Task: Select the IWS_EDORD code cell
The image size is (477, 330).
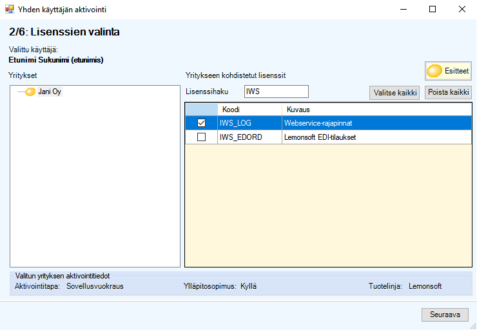Action: click(249, 137)
